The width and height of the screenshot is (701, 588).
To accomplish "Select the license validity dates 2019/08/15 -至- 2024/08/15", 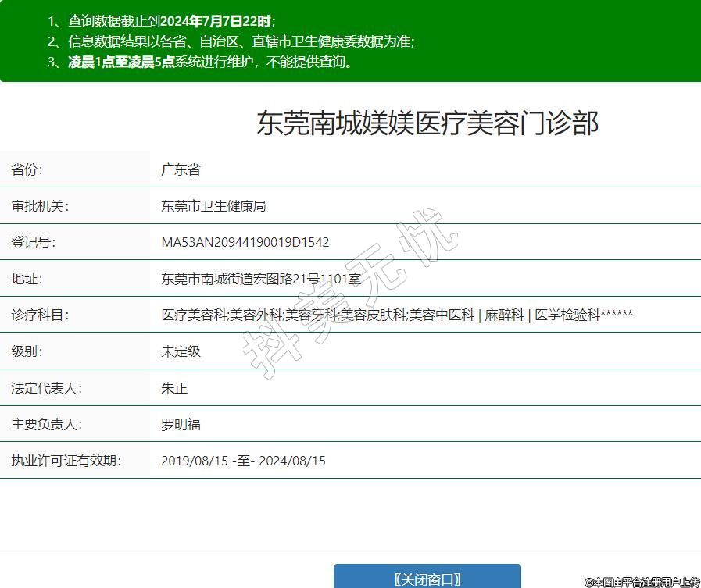I will (243, 461).
